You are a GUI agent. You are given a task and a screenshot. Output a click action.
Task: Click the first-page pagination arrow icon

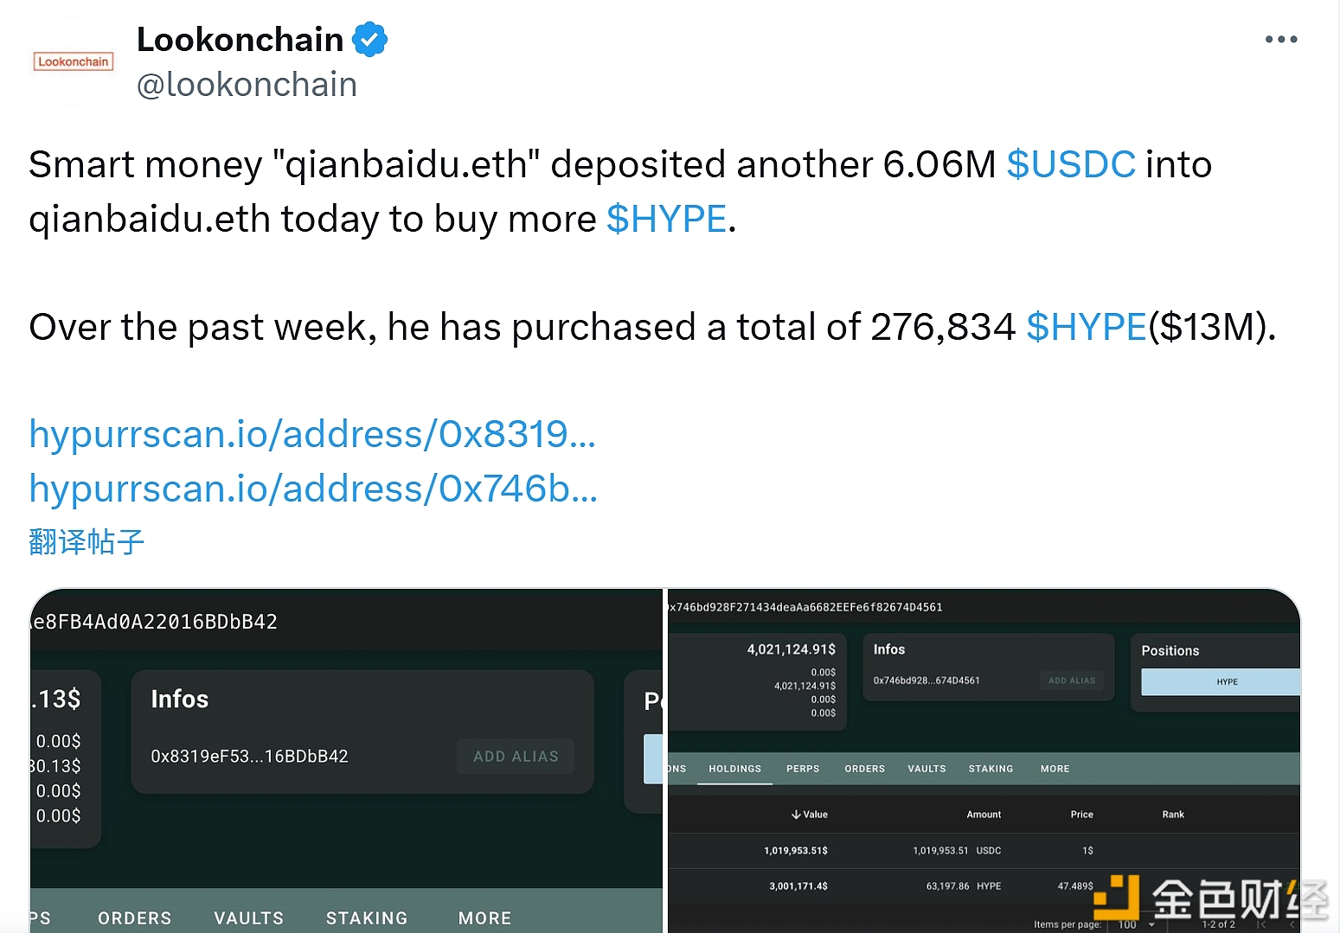click(x=1261, y=924)
